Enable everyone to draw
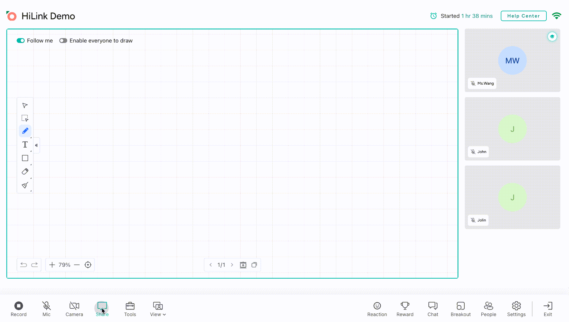 [x=63, y=40]
